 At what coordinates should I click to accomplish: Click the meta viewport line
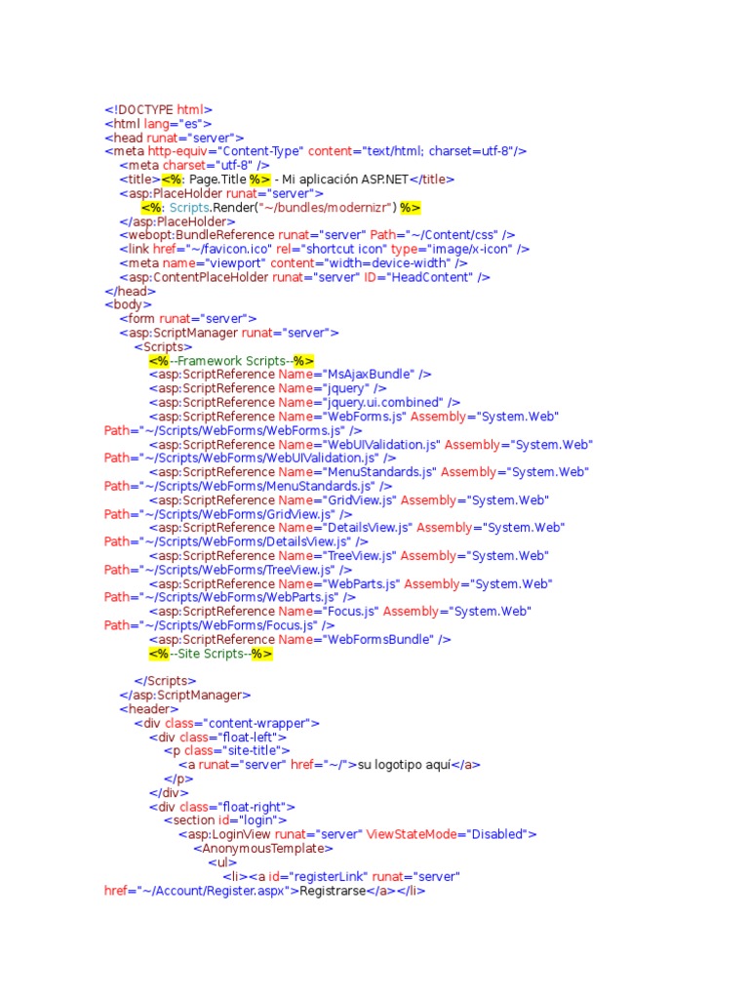(x=293, y=263)
